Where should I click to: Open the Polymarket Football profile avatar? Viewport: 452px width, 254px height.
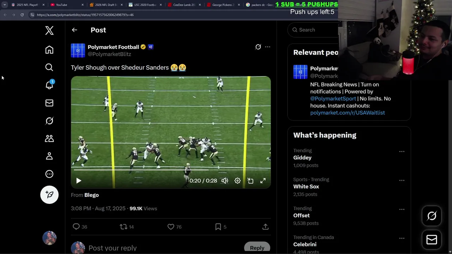pos(78,50)
